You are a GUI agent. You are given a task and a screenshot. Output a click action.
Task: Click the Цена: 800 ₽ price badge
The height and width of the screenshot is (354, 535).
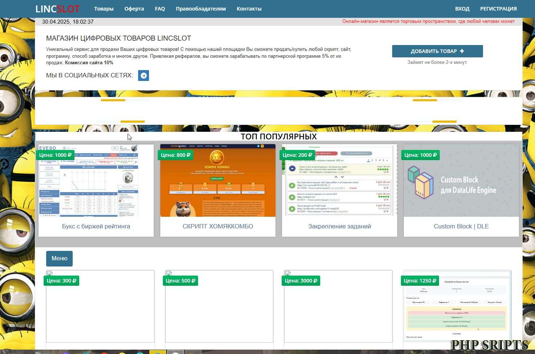tap(176, 155)
